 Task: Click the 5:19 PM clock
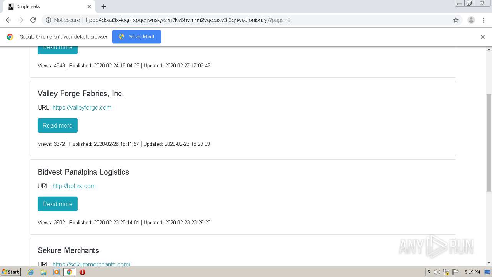pyautogui.click(x=472, y=272)
